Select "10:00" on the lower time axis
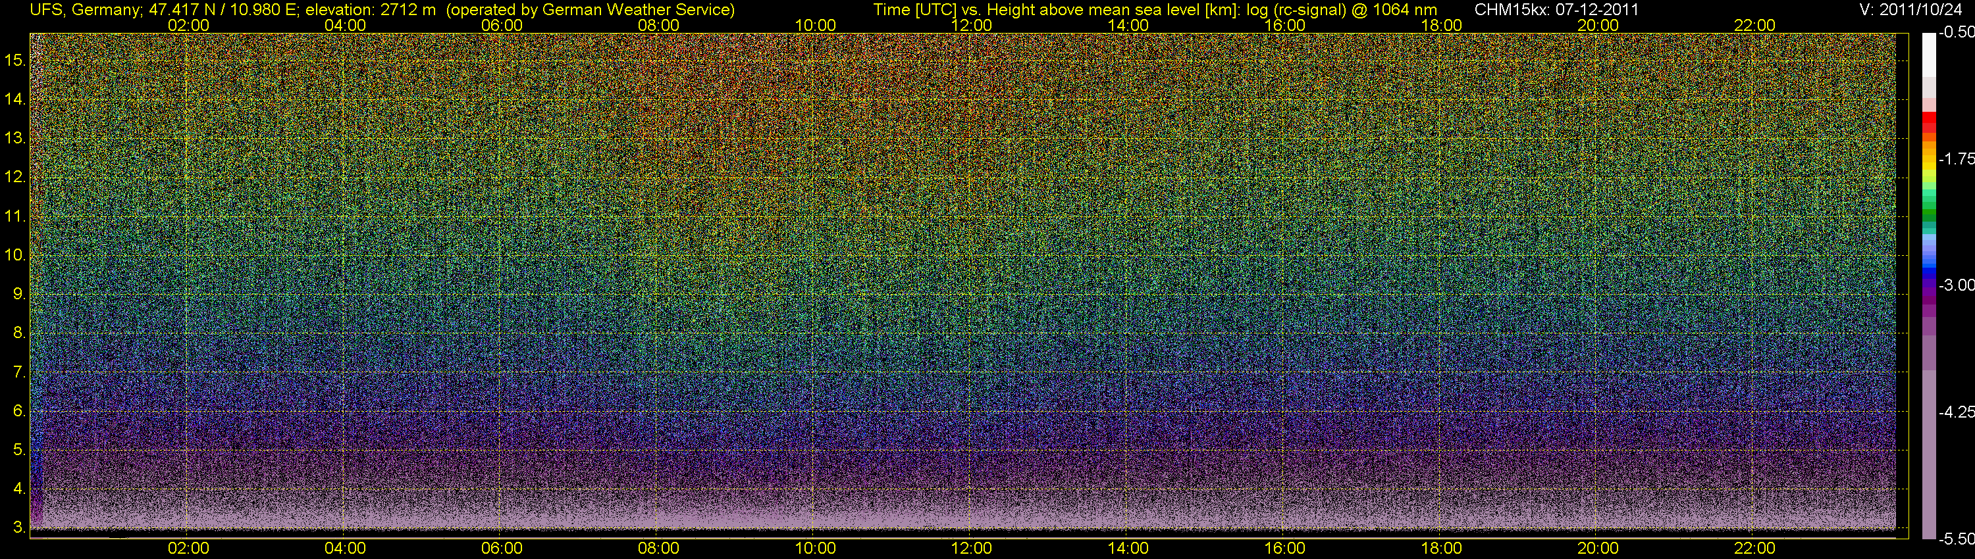1975x559 pixels. 815,548
